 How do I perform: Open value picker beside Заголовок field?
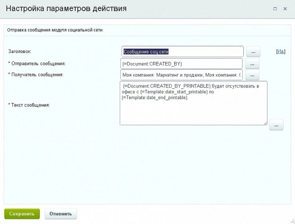[x=253, y=52]
